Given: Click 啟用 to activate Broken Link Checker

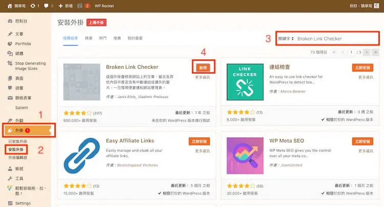Looking at the screenshot, I should (x=203, y=67).
